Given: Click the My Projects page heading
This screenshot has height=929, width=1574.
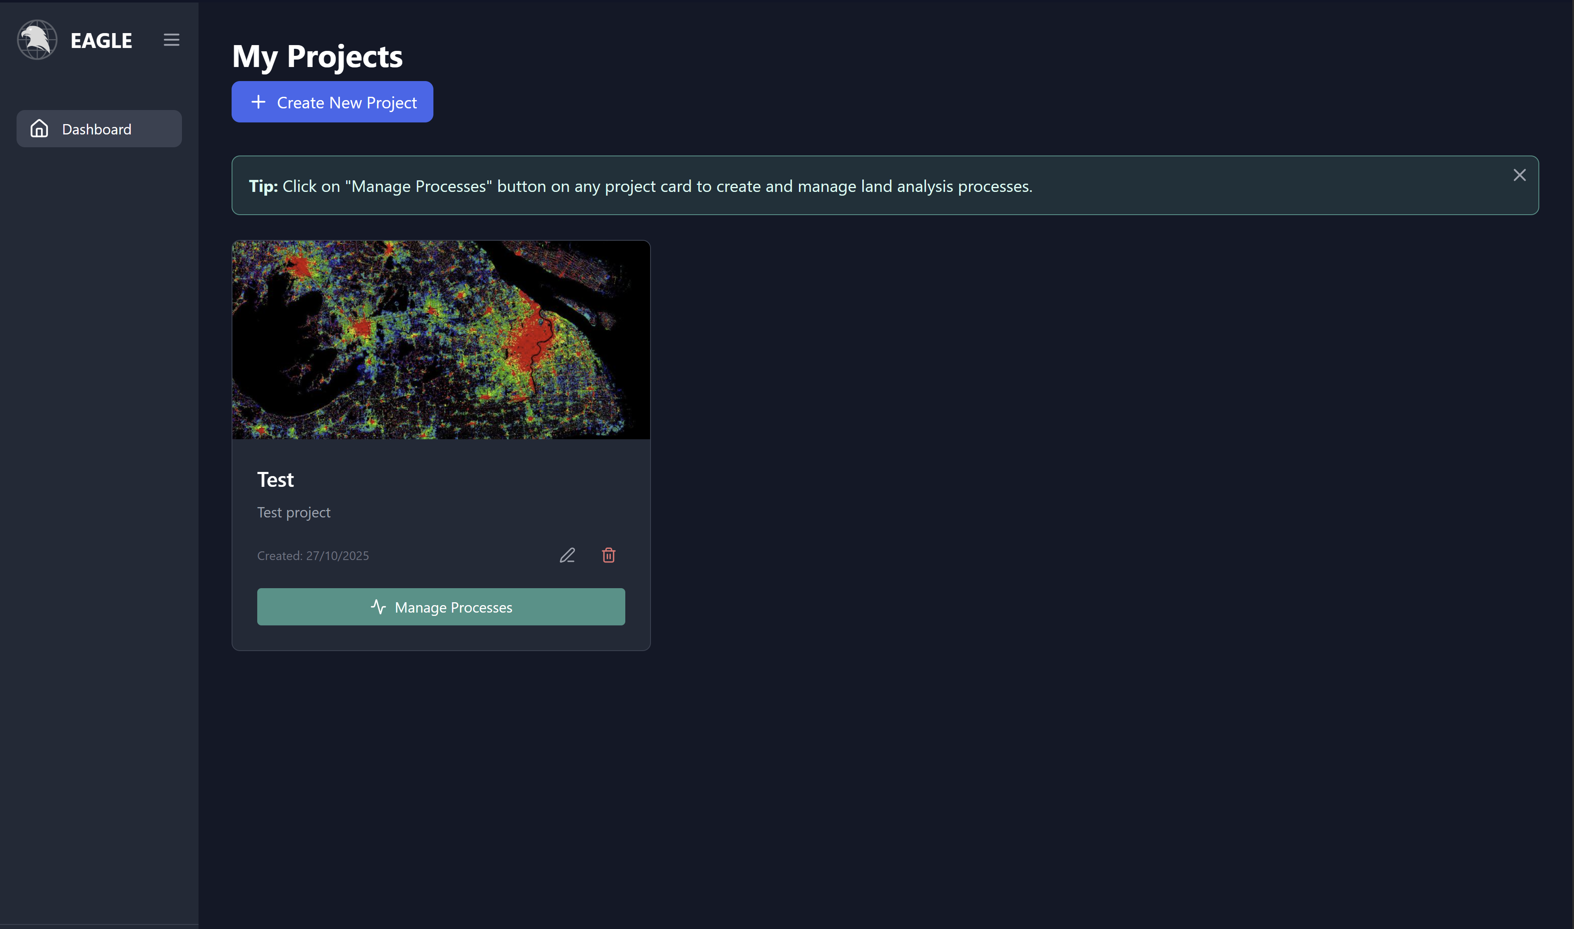Looking at the screenshot, I should click(317, 57).
